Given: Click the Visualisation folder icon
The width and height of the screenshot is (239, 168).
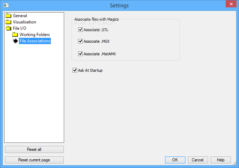Looking at the screenshot, I should tap(8, 22).
